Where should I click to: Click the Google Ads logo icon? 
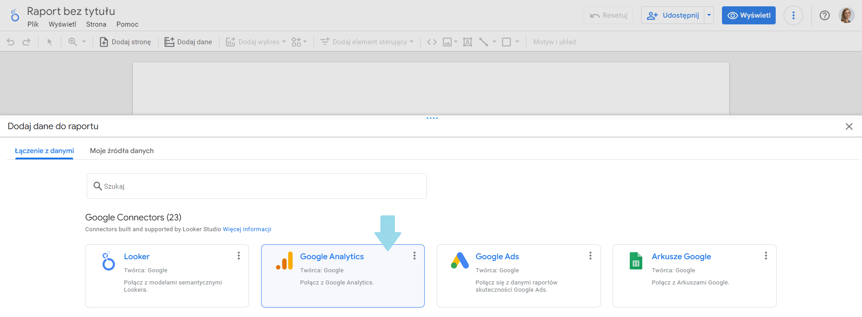tap(460, 261)
